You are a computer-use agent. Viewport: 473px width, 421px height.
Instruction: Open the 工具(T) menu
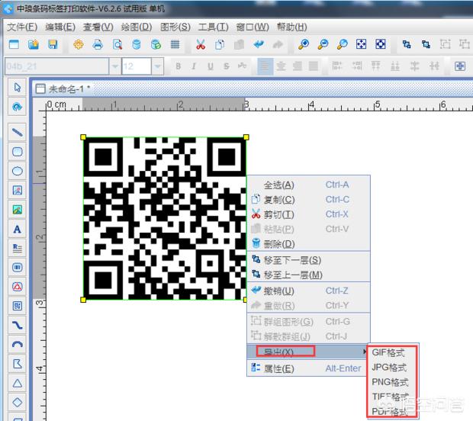click(214, 27)
